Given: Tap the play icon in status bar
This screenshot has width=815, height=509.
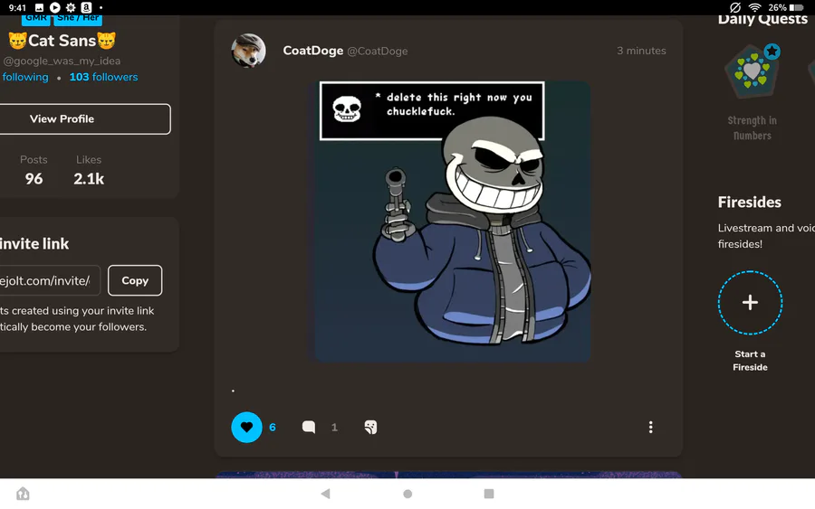Looking at the screenshot, I should point(54,8).
